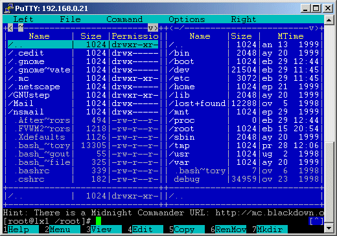The height and width of the screenshot is (236, 337).
Task: Select the /mnt directory in right panel
Action: pos(244,112)
